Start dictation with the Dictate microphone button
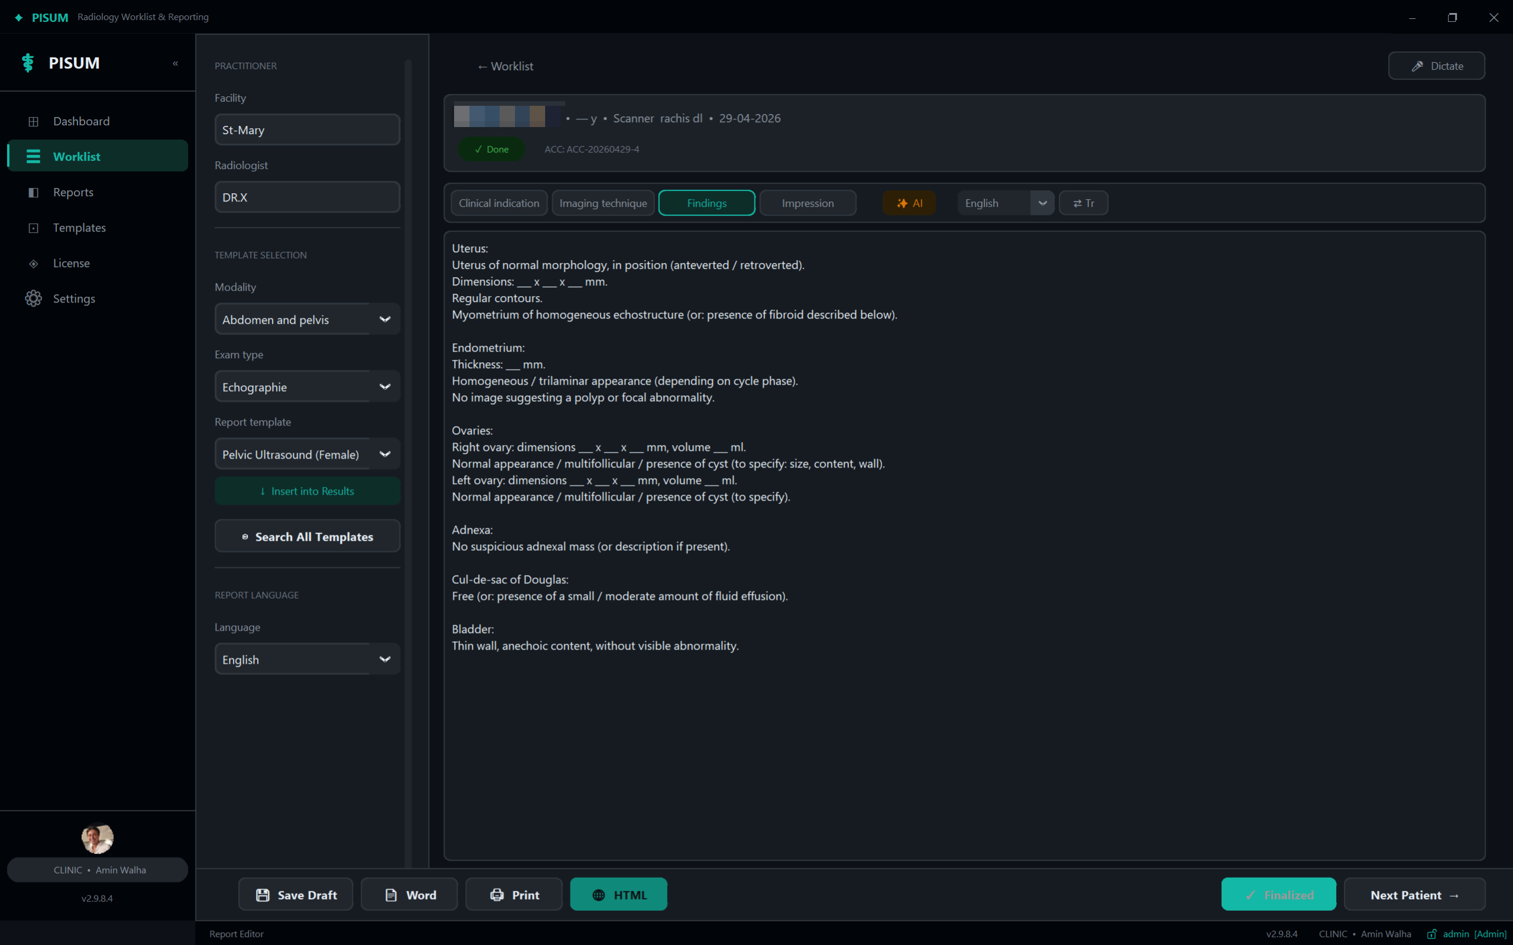 [1436, 66]
